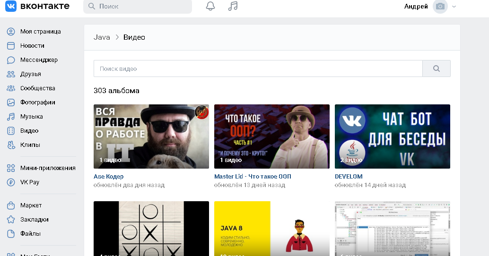Go back to Java breadcrumb link

pos(102,37)
